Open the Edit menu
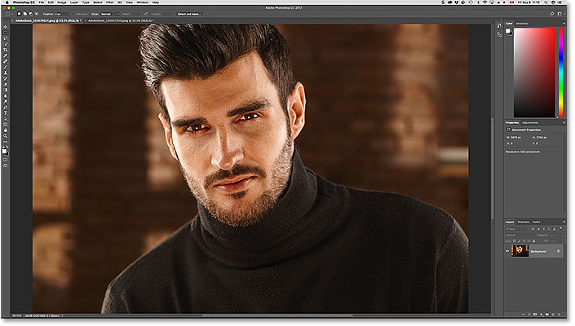Screen dimensions: 575x326 (51, 2)
